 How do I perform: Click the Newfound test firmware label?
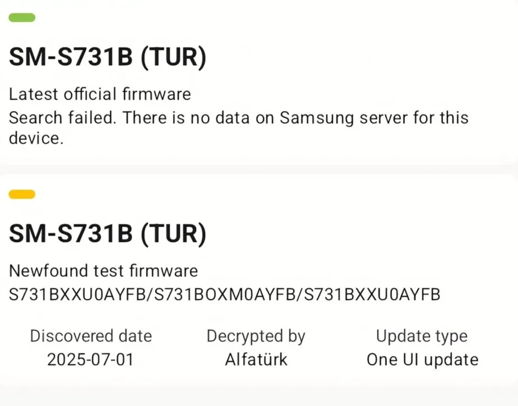103,270
